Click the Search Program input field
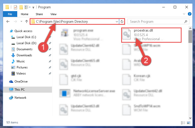195x128 pixels. 157,22
